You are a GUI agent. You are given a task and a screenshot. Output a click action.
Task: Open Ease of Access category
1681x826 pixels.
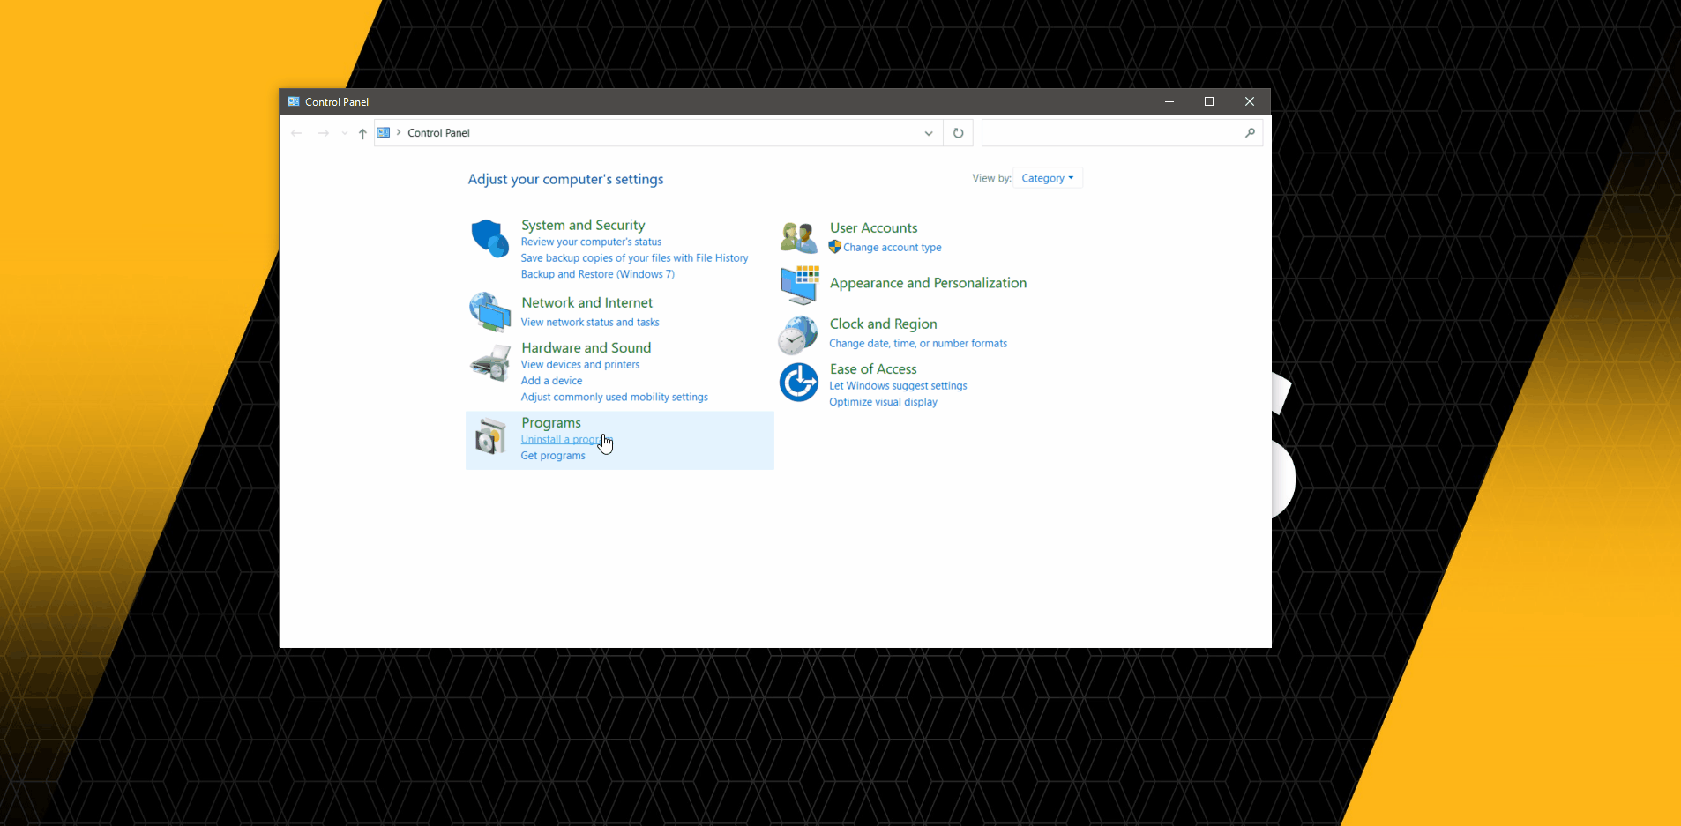pos(873,368)
